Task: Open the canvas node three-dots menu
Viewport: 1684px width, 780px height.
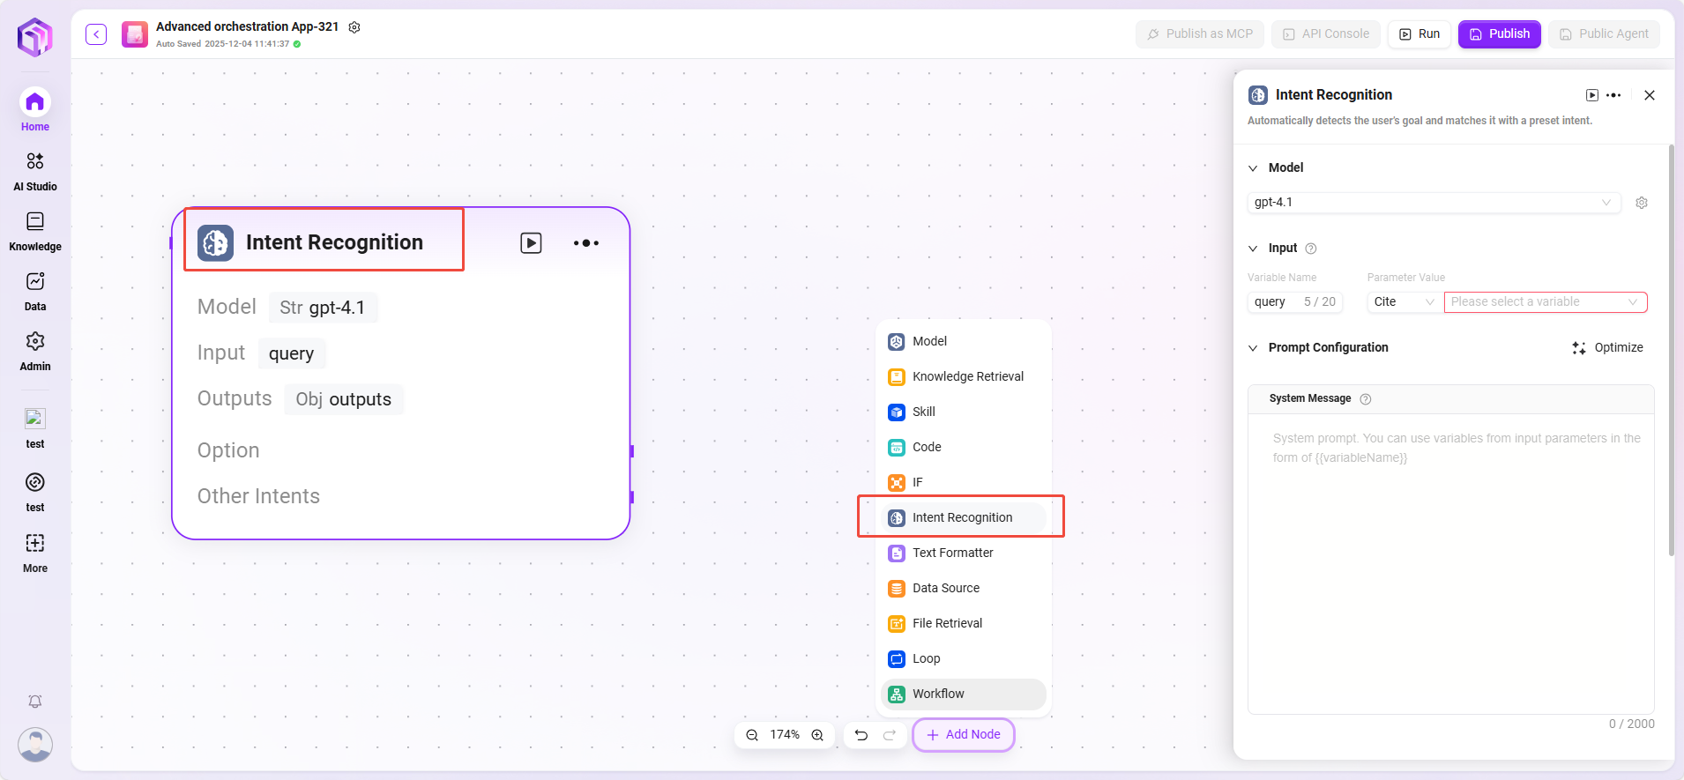Action: coord(585,243)
